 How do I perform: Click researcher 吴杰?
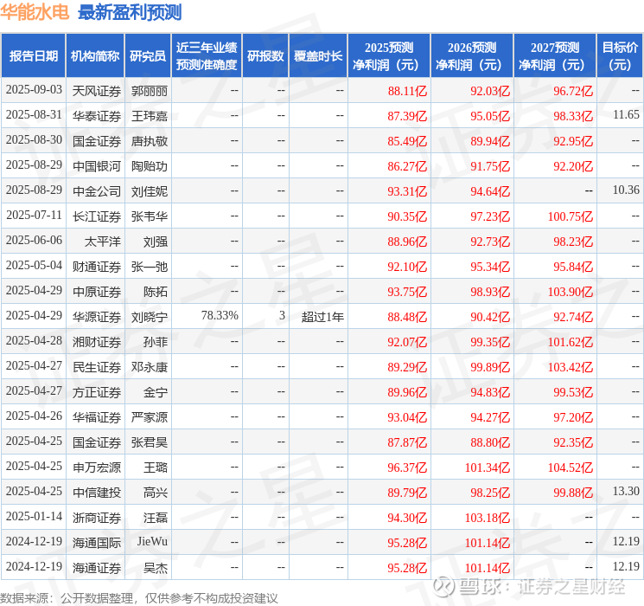(x=156, y=568)
